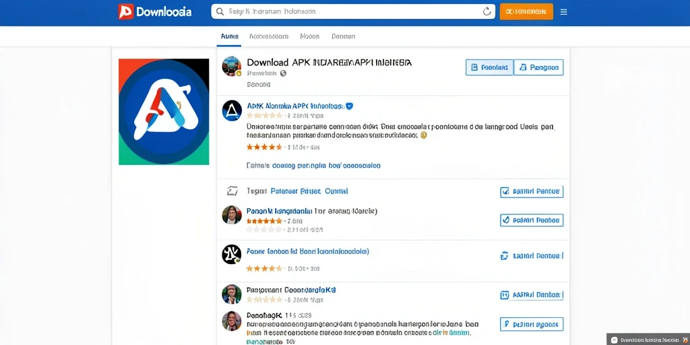Click the outlined button beside the Penohagk review

(532, 324)
